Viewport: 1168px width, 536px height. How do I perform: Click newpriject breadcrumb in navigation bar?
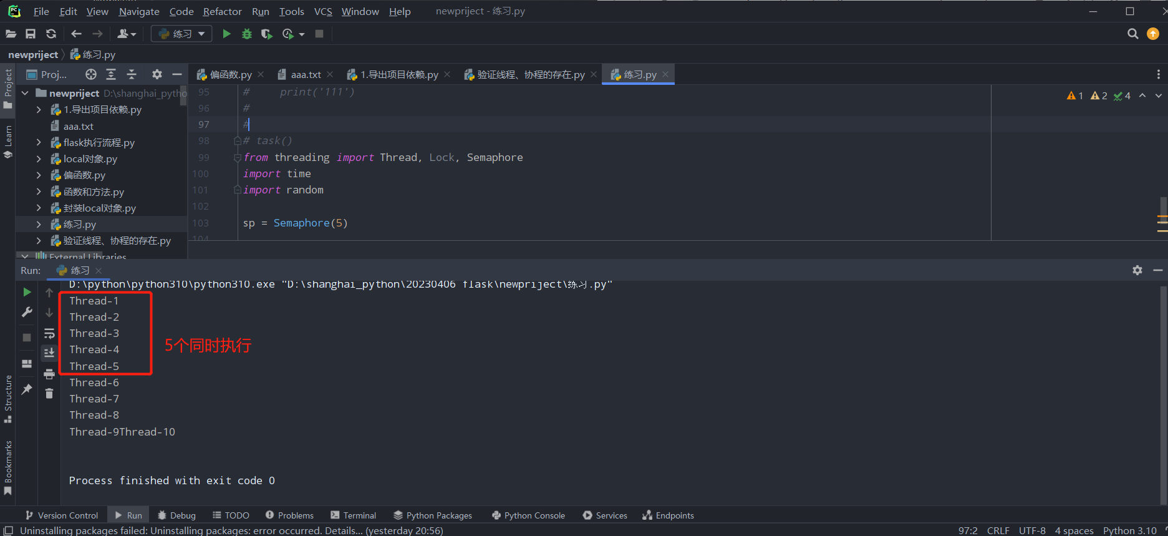(33, 54)
